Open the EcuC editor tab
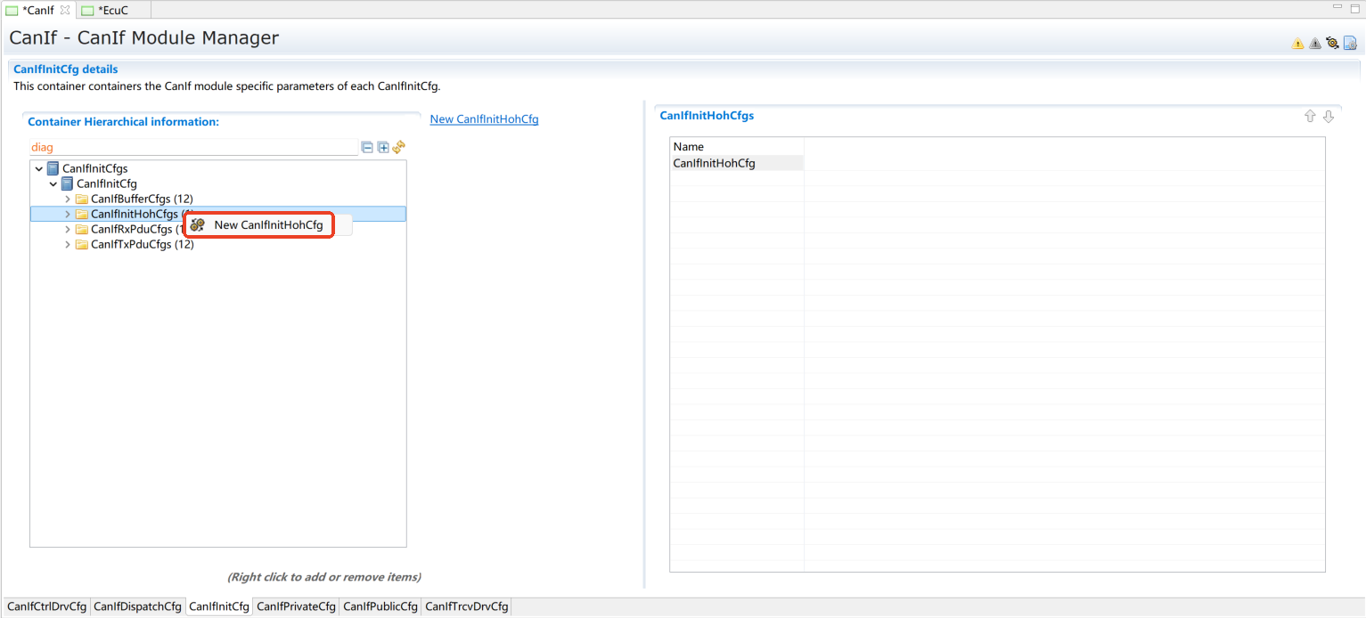This screenshot has width=1366, height=618. click(112, 10)
